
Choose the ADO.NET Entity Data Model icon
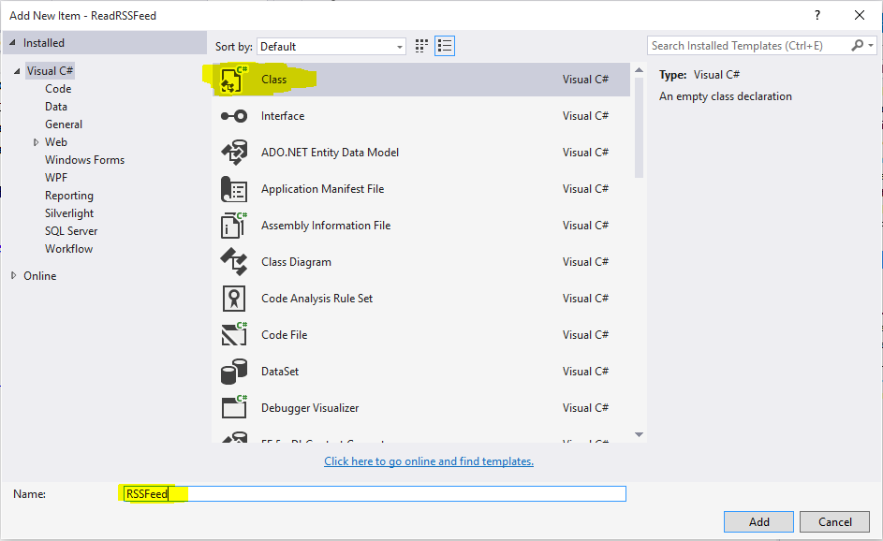point(233,153)
